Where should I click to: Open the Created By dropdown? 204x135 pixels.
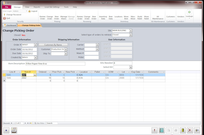[x=35, y=58]
